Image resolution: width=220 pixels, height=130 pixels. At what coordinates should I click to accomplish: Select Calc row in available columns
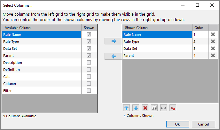tap(42, 76)
